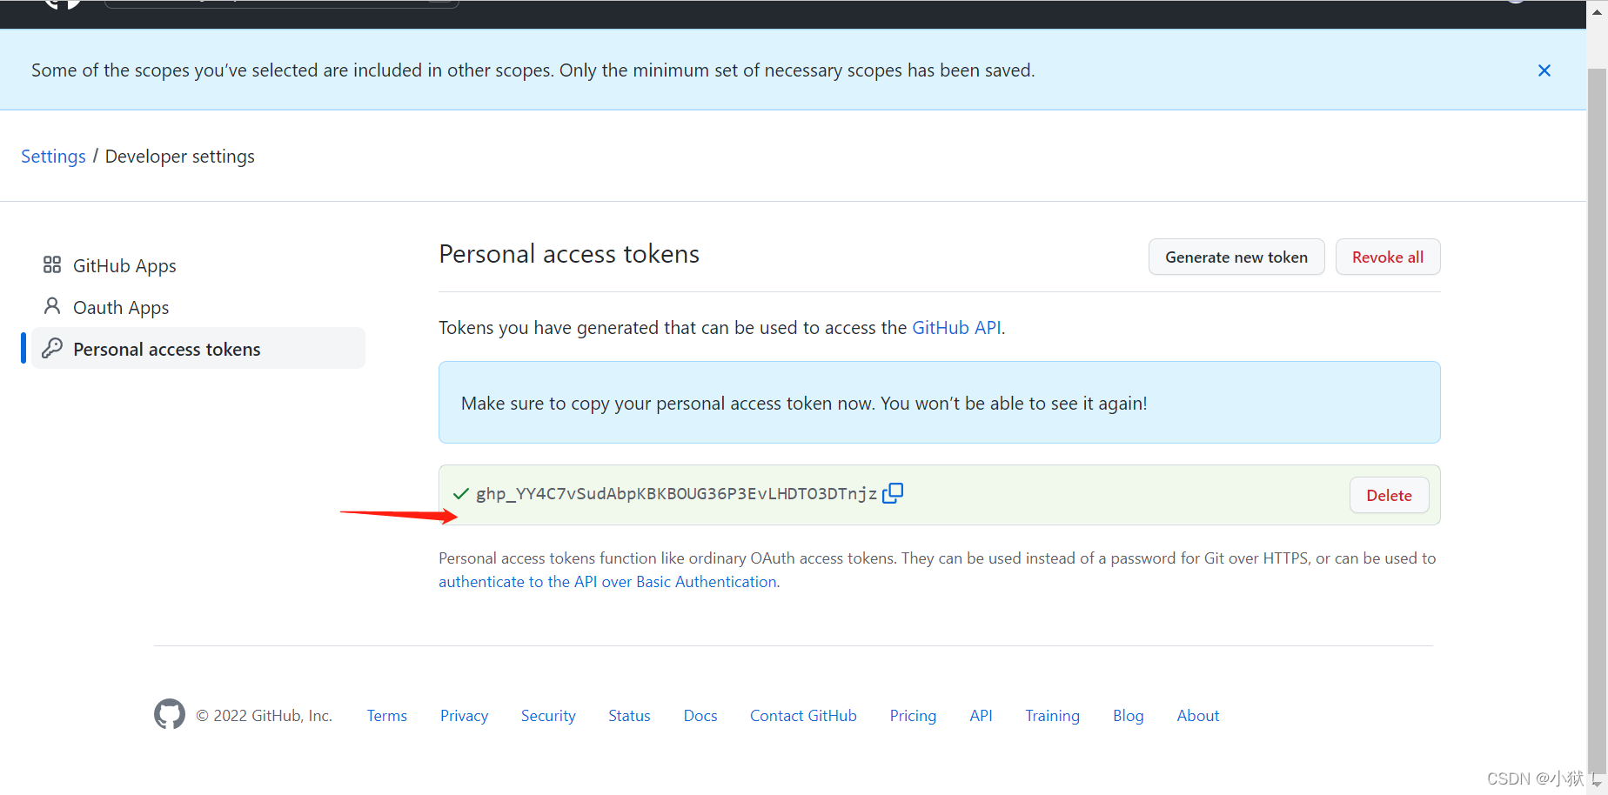Click the Revoke all button
Image resolution: width=1608 pixels, height=795 pixels.
tap(1388, 257)
